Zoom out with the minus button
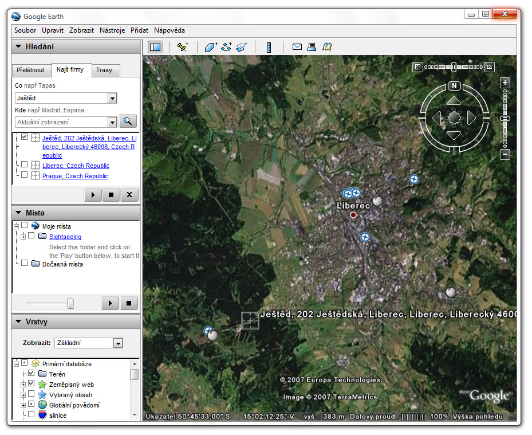Image resolution: width=532 pixels, height=435 pixels. 505,155
